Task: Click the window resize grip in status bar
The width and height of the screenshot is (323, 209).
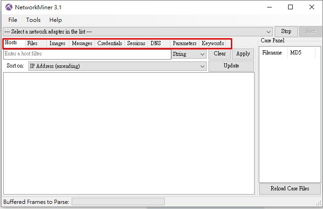Action: tap(319, 203)
